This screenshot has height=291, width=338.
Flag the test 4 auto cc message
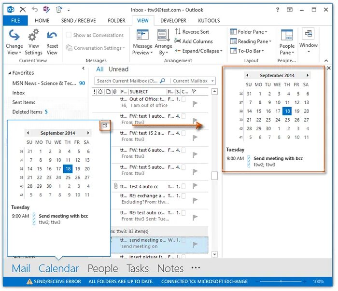point(195,185)
